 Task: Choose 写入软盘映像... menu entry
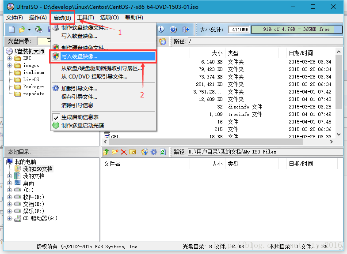click(x=103, y=36)
